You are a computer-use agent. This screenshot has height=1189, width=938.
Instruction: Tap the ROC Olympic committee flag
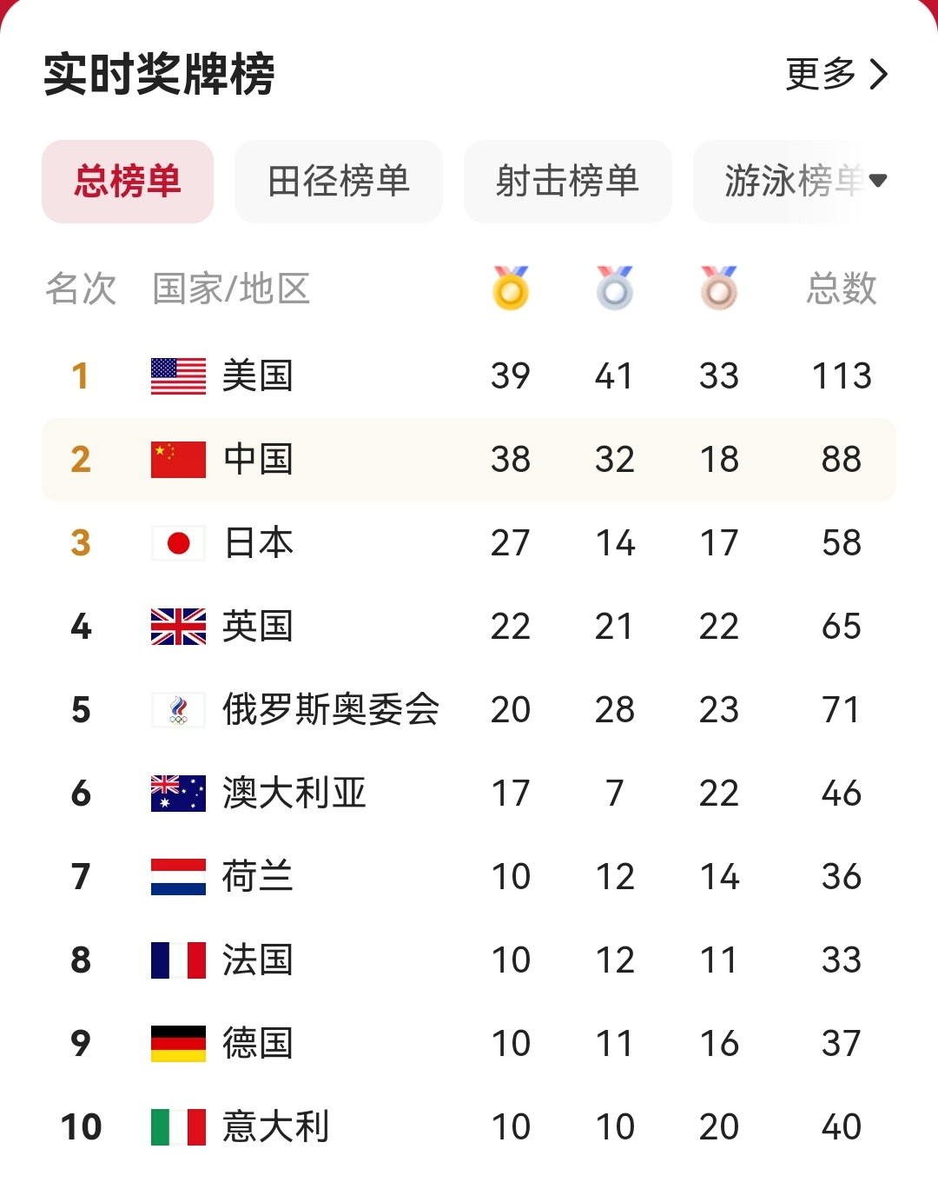[178, 710]
